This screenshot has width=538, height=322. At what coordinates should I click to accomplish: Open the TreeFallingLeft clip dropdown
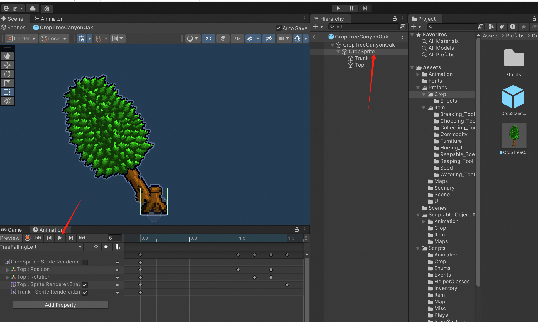(41, 247)
